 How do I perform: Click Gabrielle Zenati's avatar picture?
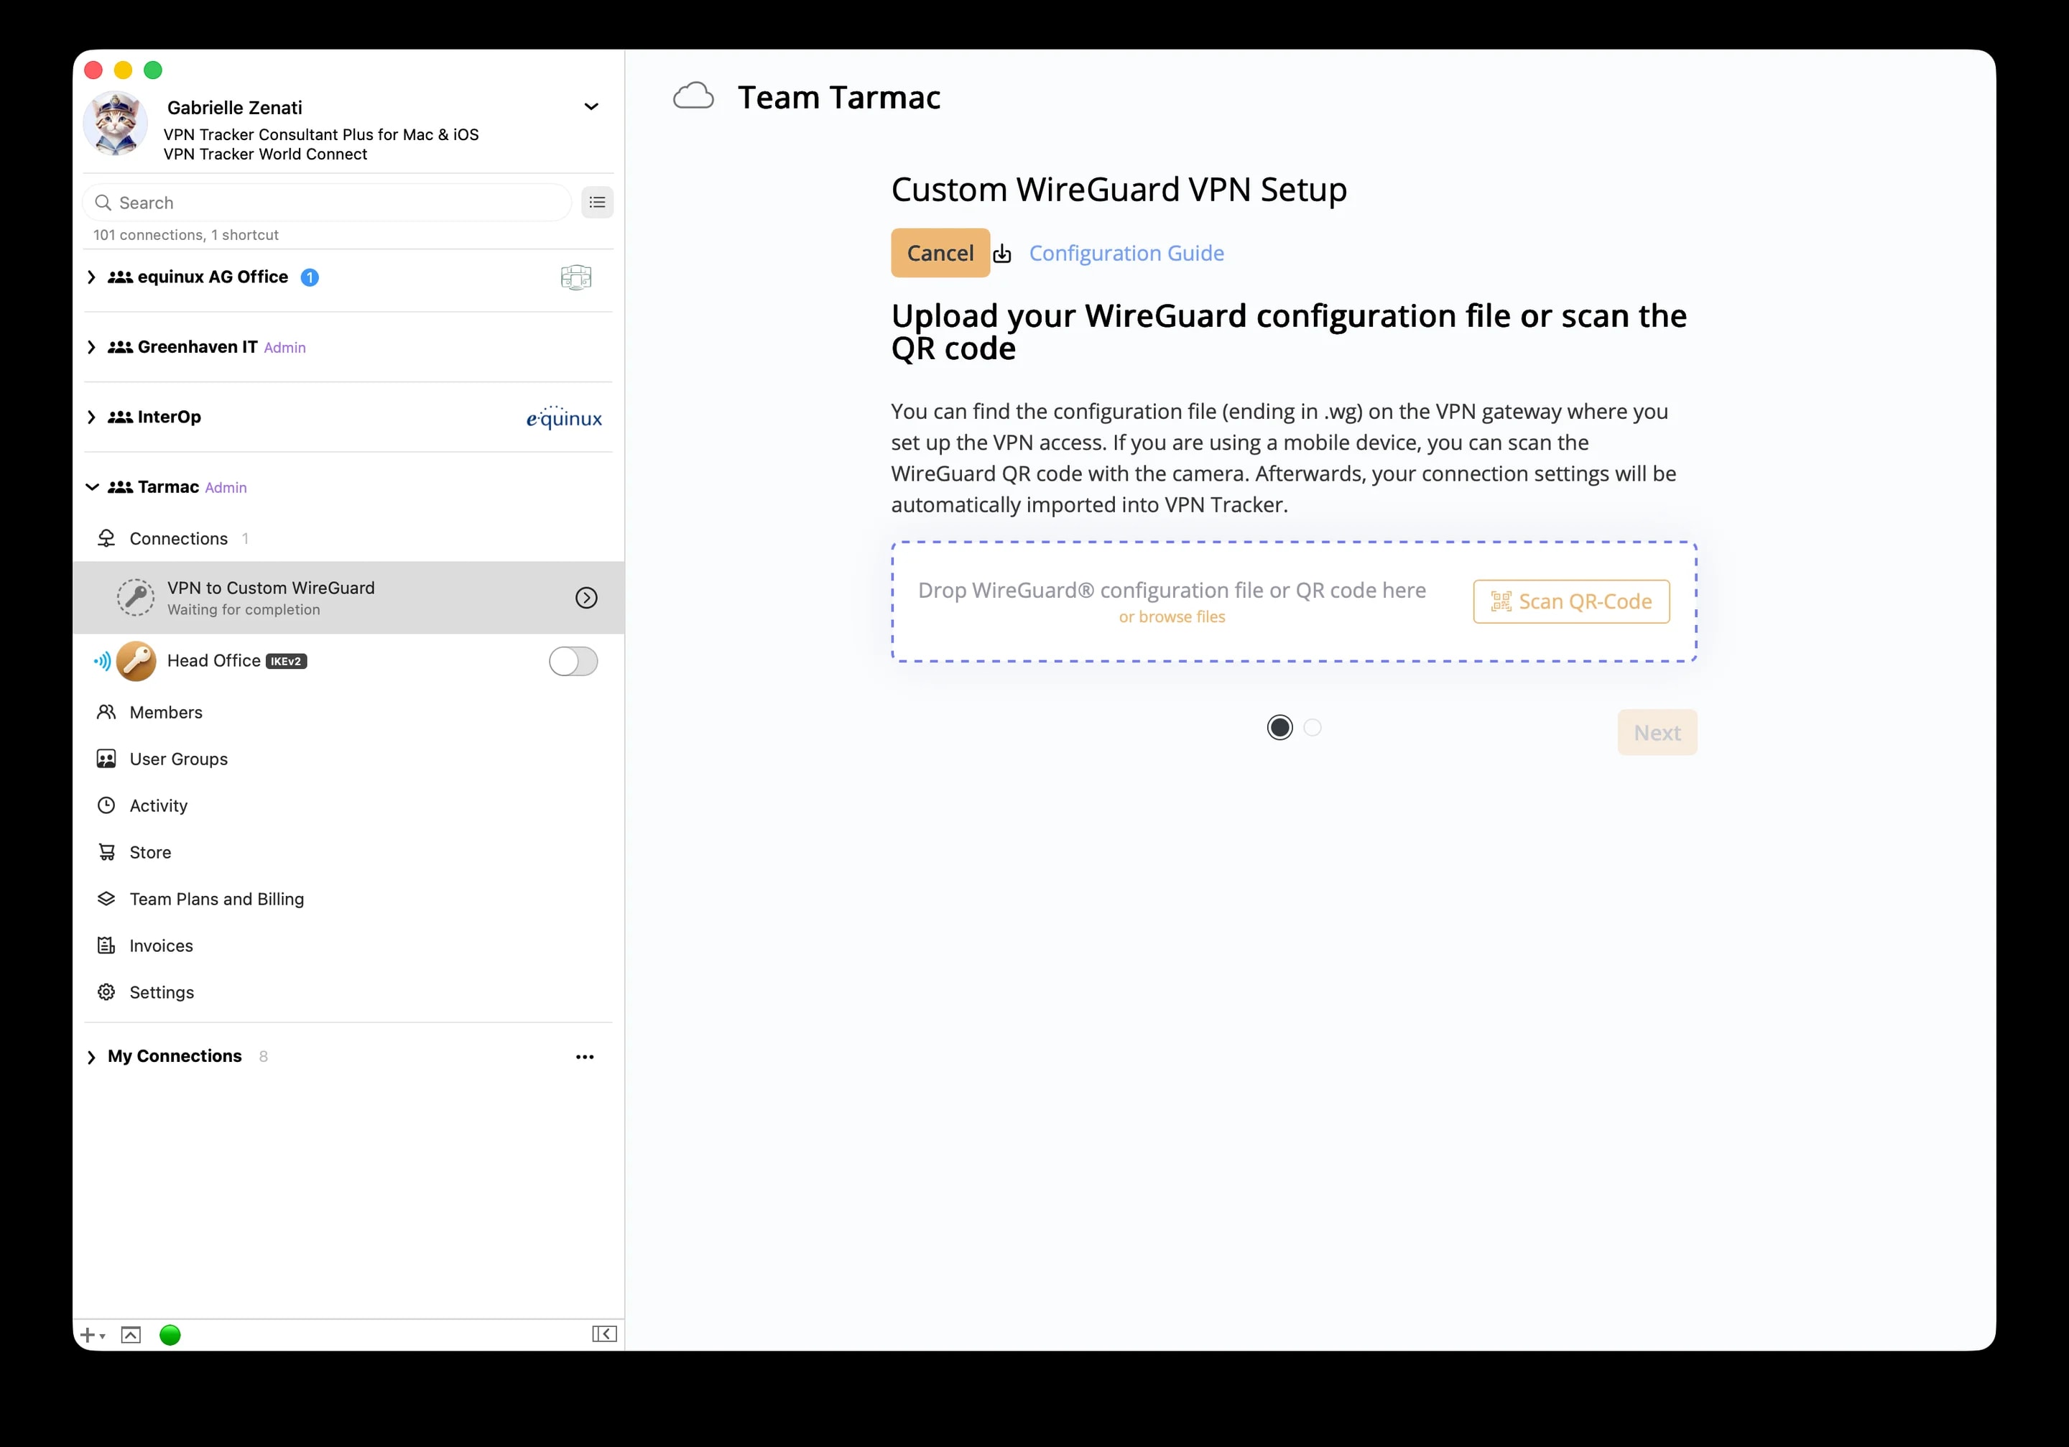(x=116, y=124)
